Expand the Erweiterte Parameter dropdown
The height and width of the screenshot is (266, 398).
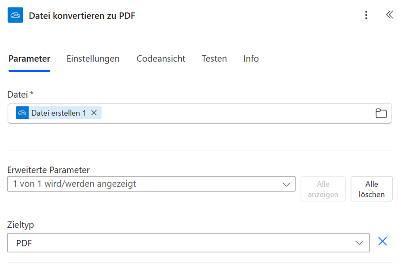point(151,184)
